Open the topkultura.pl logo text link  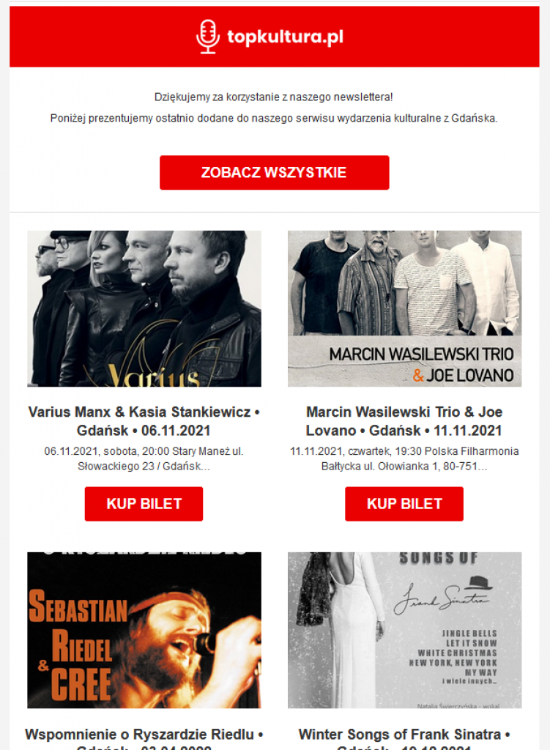pos(285,37)
